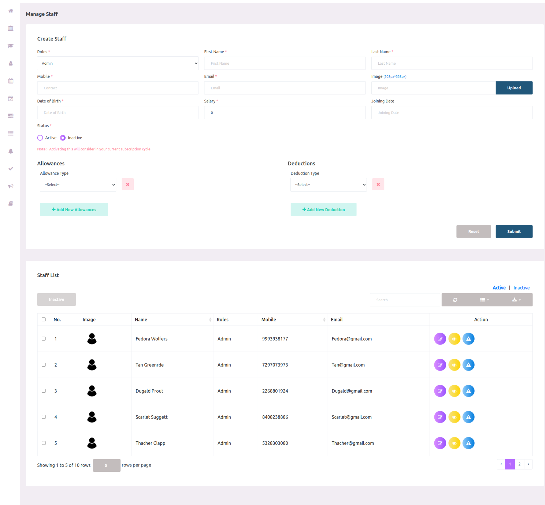Click the book sidebar icon
Viewport: 545px width, 505px height.
coord(11,204)
